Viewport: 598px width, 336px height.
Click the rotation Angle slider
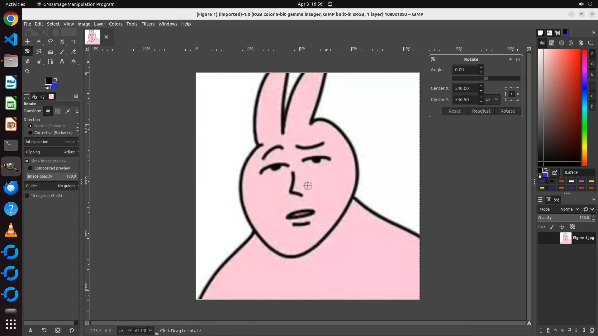point(486,79)
